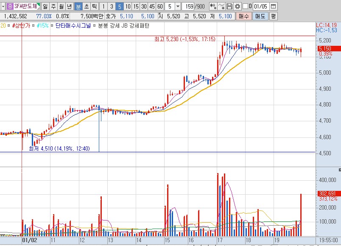Click the 호가 label button
This screenshot has width=341, height=246.
click(x=111, y=16)
